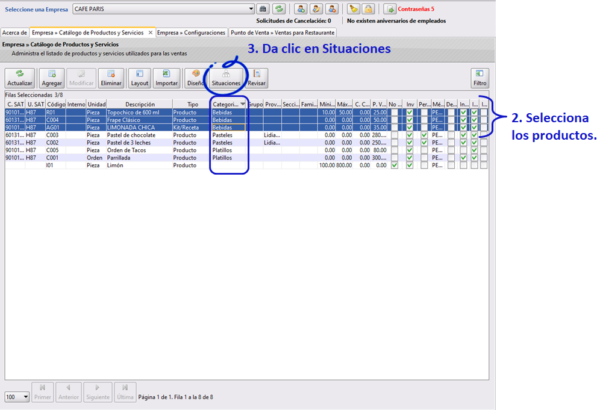Click the green refresh arrows icon in top bar
Image resolution: width=603 pixels, height=410 pixels.
[x=279, y=9]
